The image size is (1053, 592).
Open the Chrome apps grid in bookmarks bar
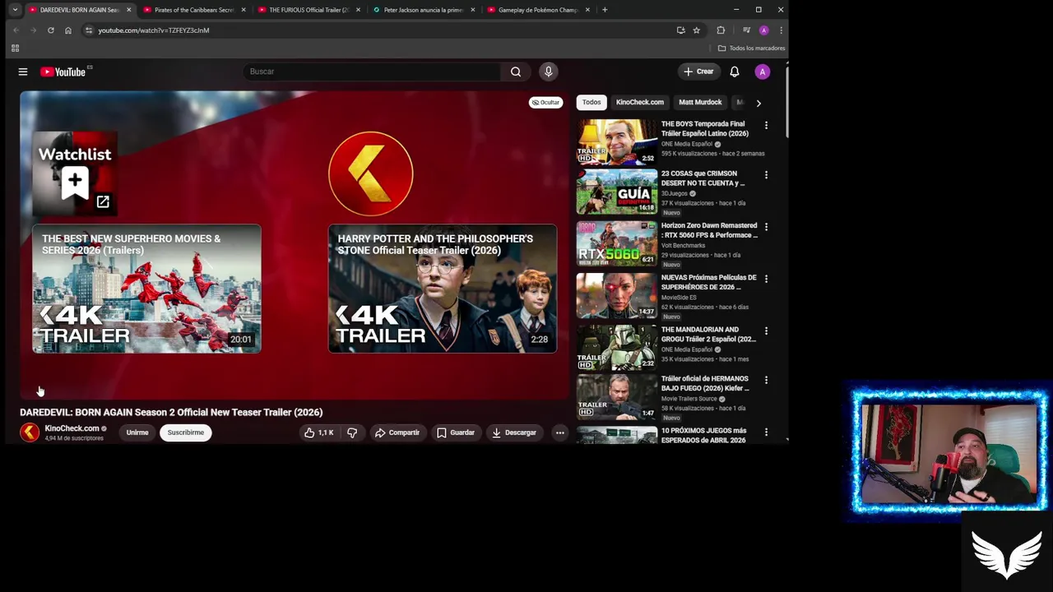[15, 49]
